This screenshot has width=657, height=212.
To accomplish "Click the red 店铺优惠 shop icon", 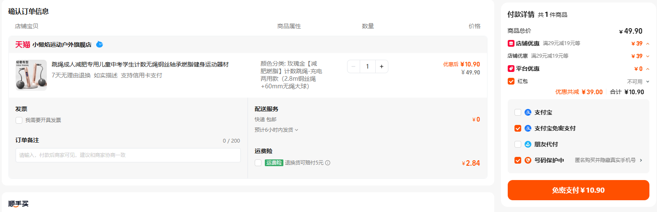I will pos(511,43).
